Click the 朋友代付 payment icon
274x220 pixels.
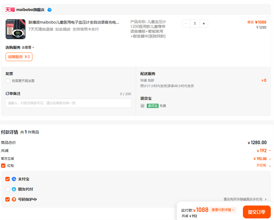(14, 189)
